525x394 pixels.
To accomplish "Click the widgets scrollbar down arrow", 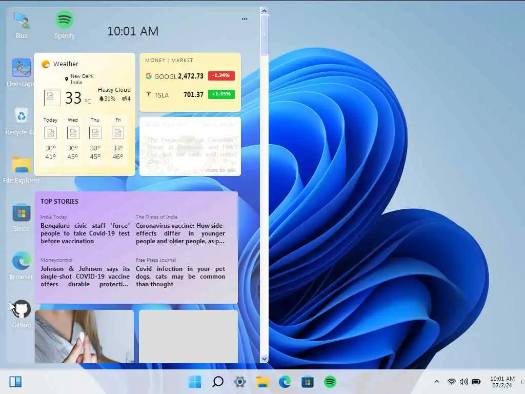I will point(264,359).
